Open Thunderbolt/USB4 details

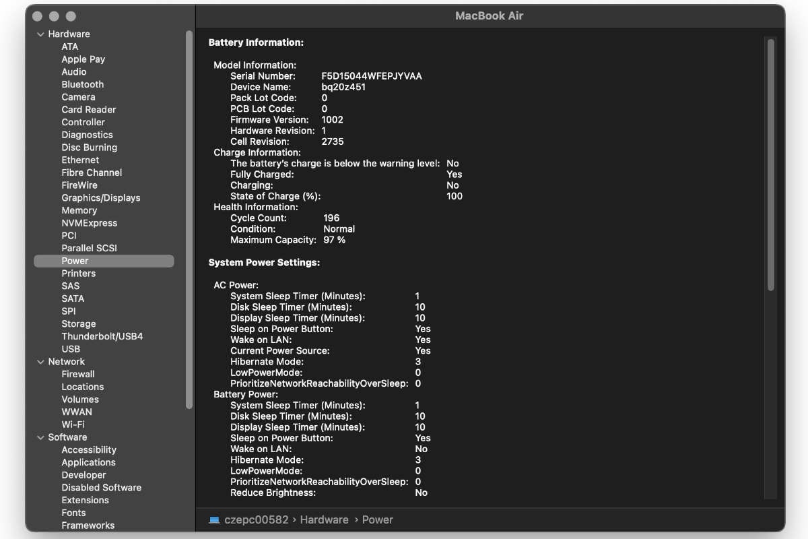(x=102, y=336)
